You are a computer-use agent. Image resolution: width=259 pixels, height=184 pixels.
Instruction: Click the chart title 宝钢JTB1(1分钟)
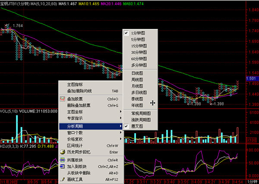(x=15, y=3)
